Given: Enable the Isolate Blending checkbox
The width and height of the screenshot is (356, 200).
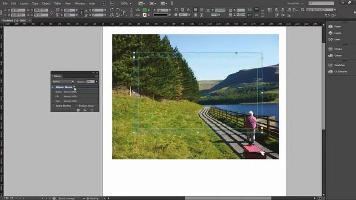Looking at the screenshot, I should [x=53, y=106].
